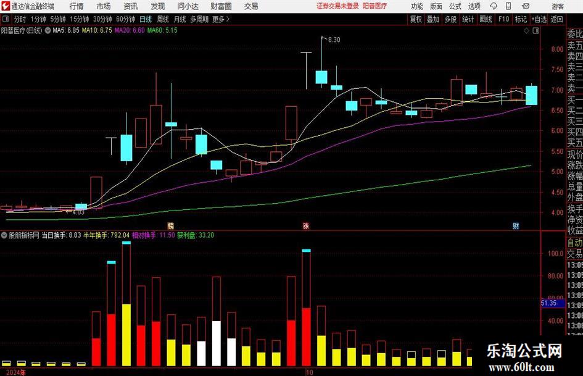Click the 阳普医疗(日线) chart title
The image size is (583, 376).
(x=22, y=30)
